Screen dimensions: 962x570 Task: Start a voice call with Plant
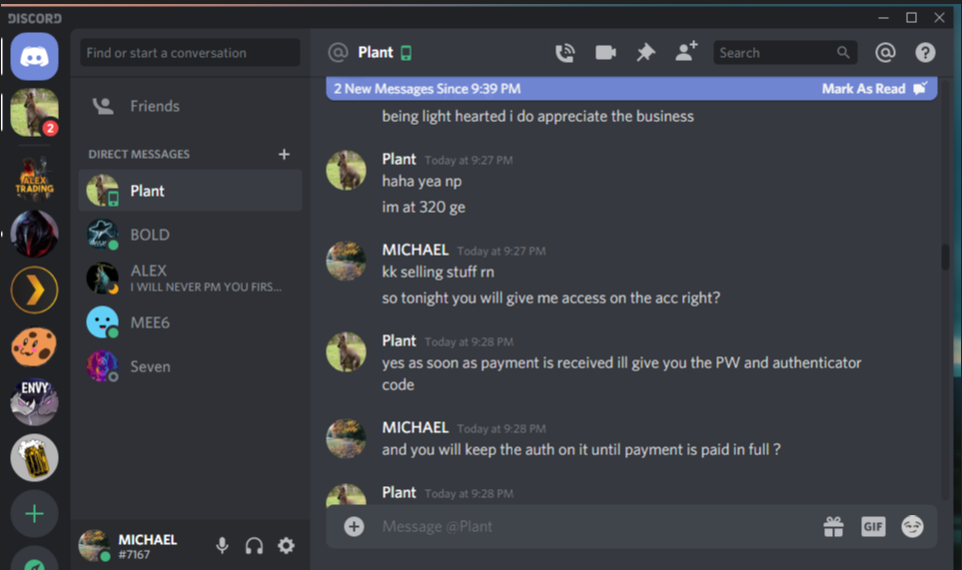pyautogui.click(x=565, y=53)
